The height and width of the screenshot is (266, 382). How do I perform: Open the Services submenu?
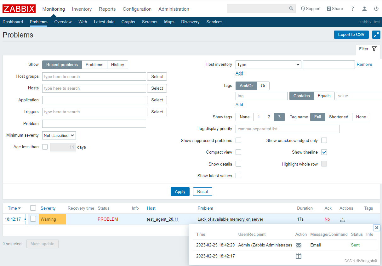click(214, 22)
